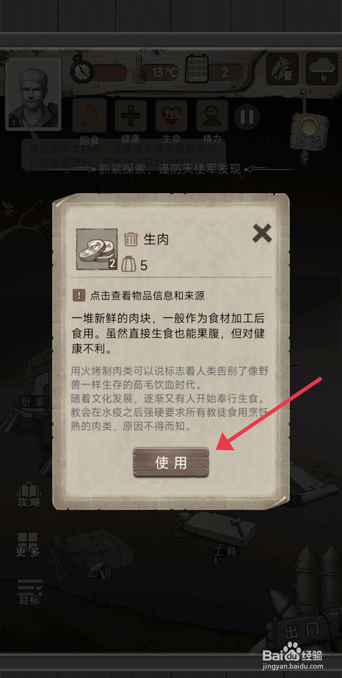Open the 攻略 guide book icon

(x=29, y=495)
